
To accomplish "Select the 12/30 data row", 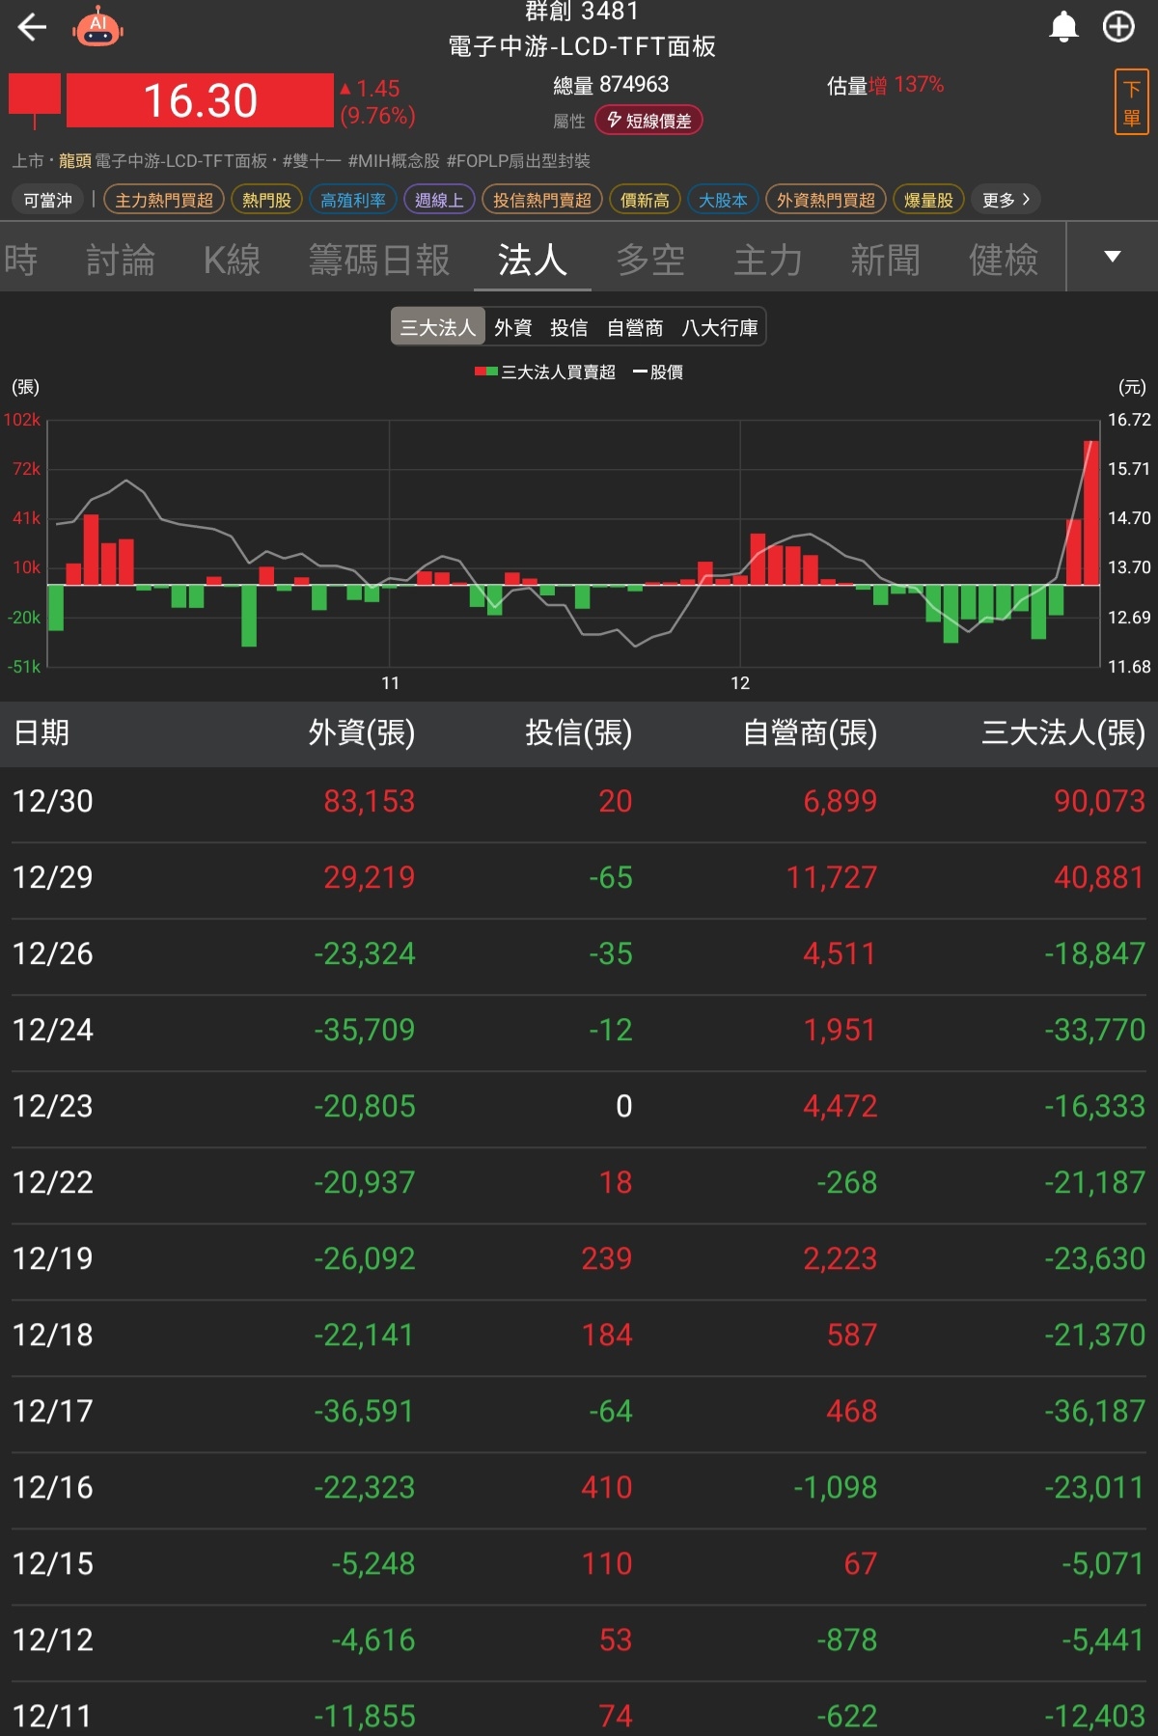I will [579, 802].
